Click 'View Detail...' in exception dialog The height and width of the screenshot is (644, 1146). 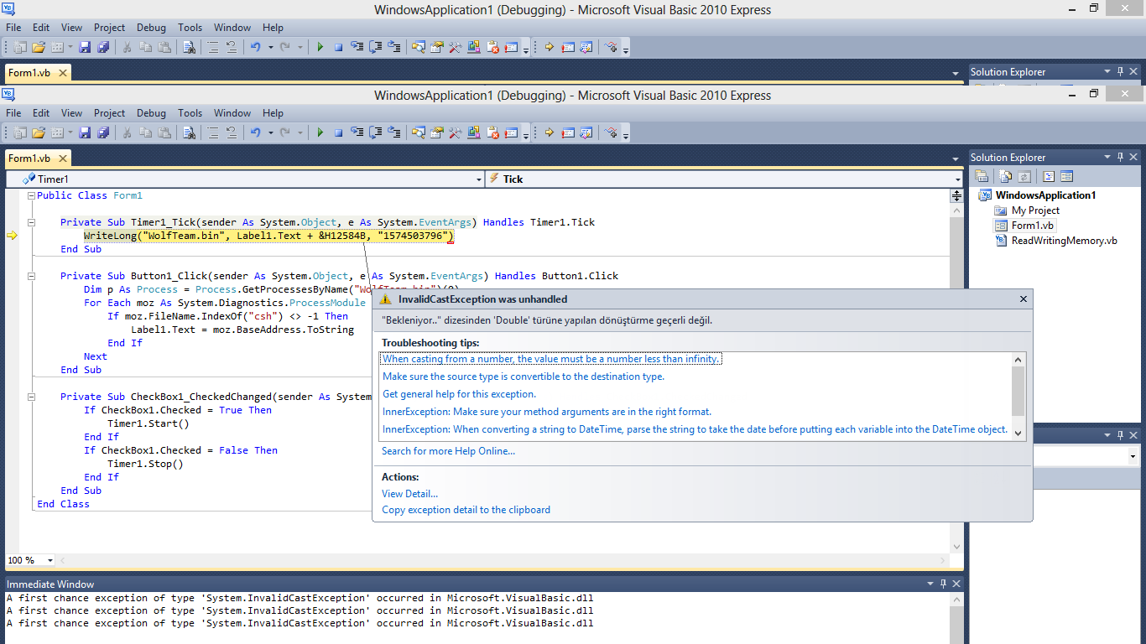tap(409, 494)
